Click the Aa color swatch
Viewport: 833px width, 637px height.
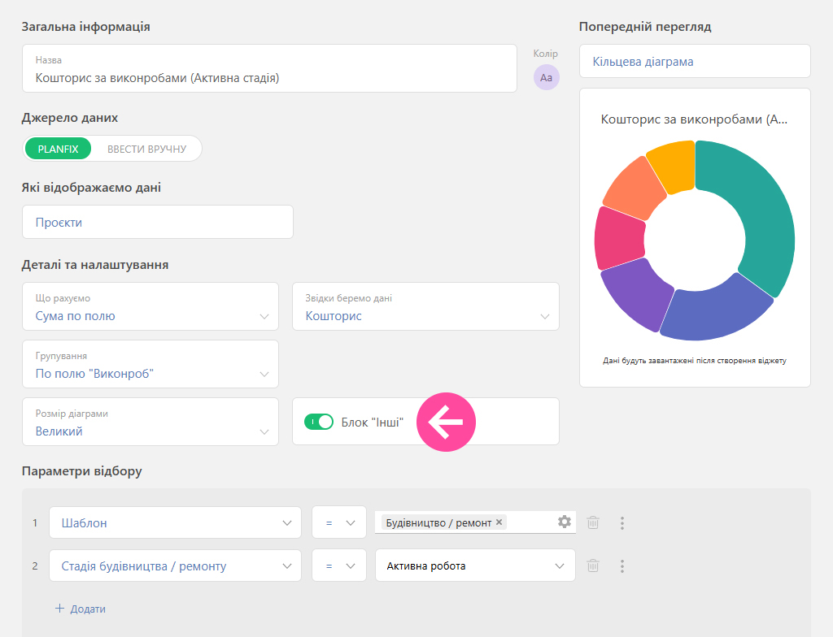(x=546, y=77)
